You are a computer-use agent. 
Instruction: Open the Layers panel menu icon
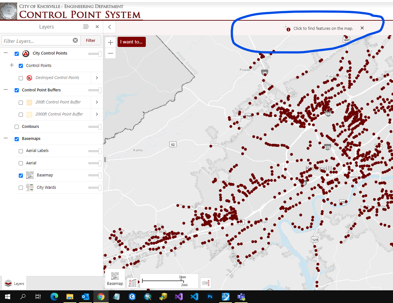coord(86,27)
